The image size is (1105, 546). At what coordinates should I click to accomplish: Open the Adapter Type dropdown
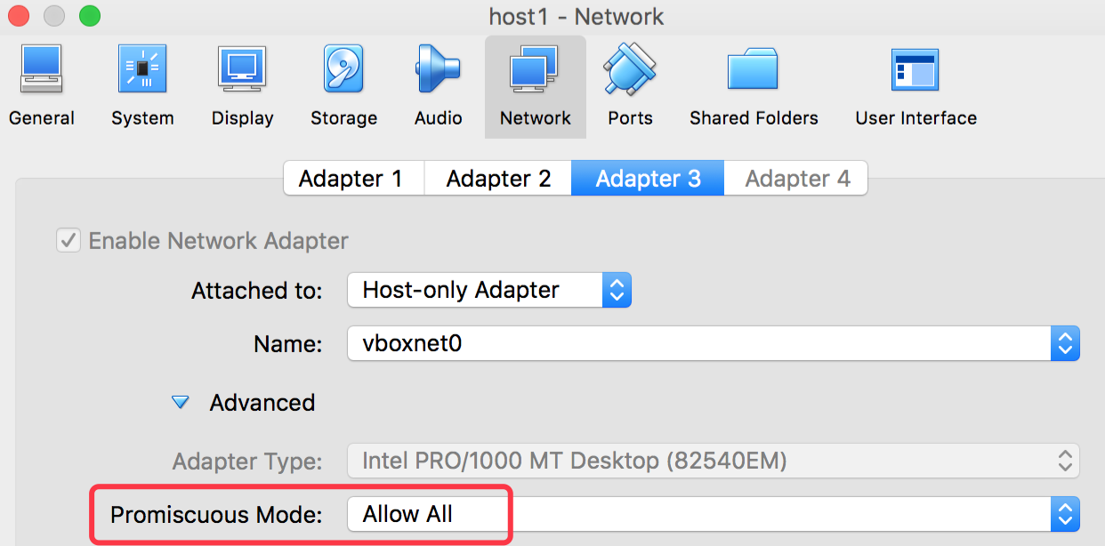point(713,461)
